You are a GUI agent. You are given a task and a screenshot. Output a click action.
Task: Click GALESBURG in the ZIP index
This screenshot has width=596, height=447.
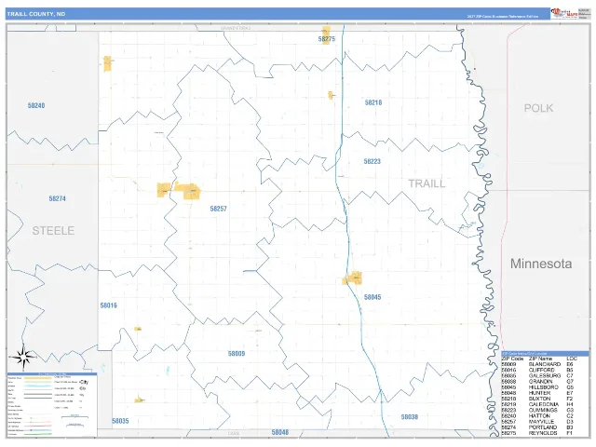pyautogui.click(x=544, y=375)
